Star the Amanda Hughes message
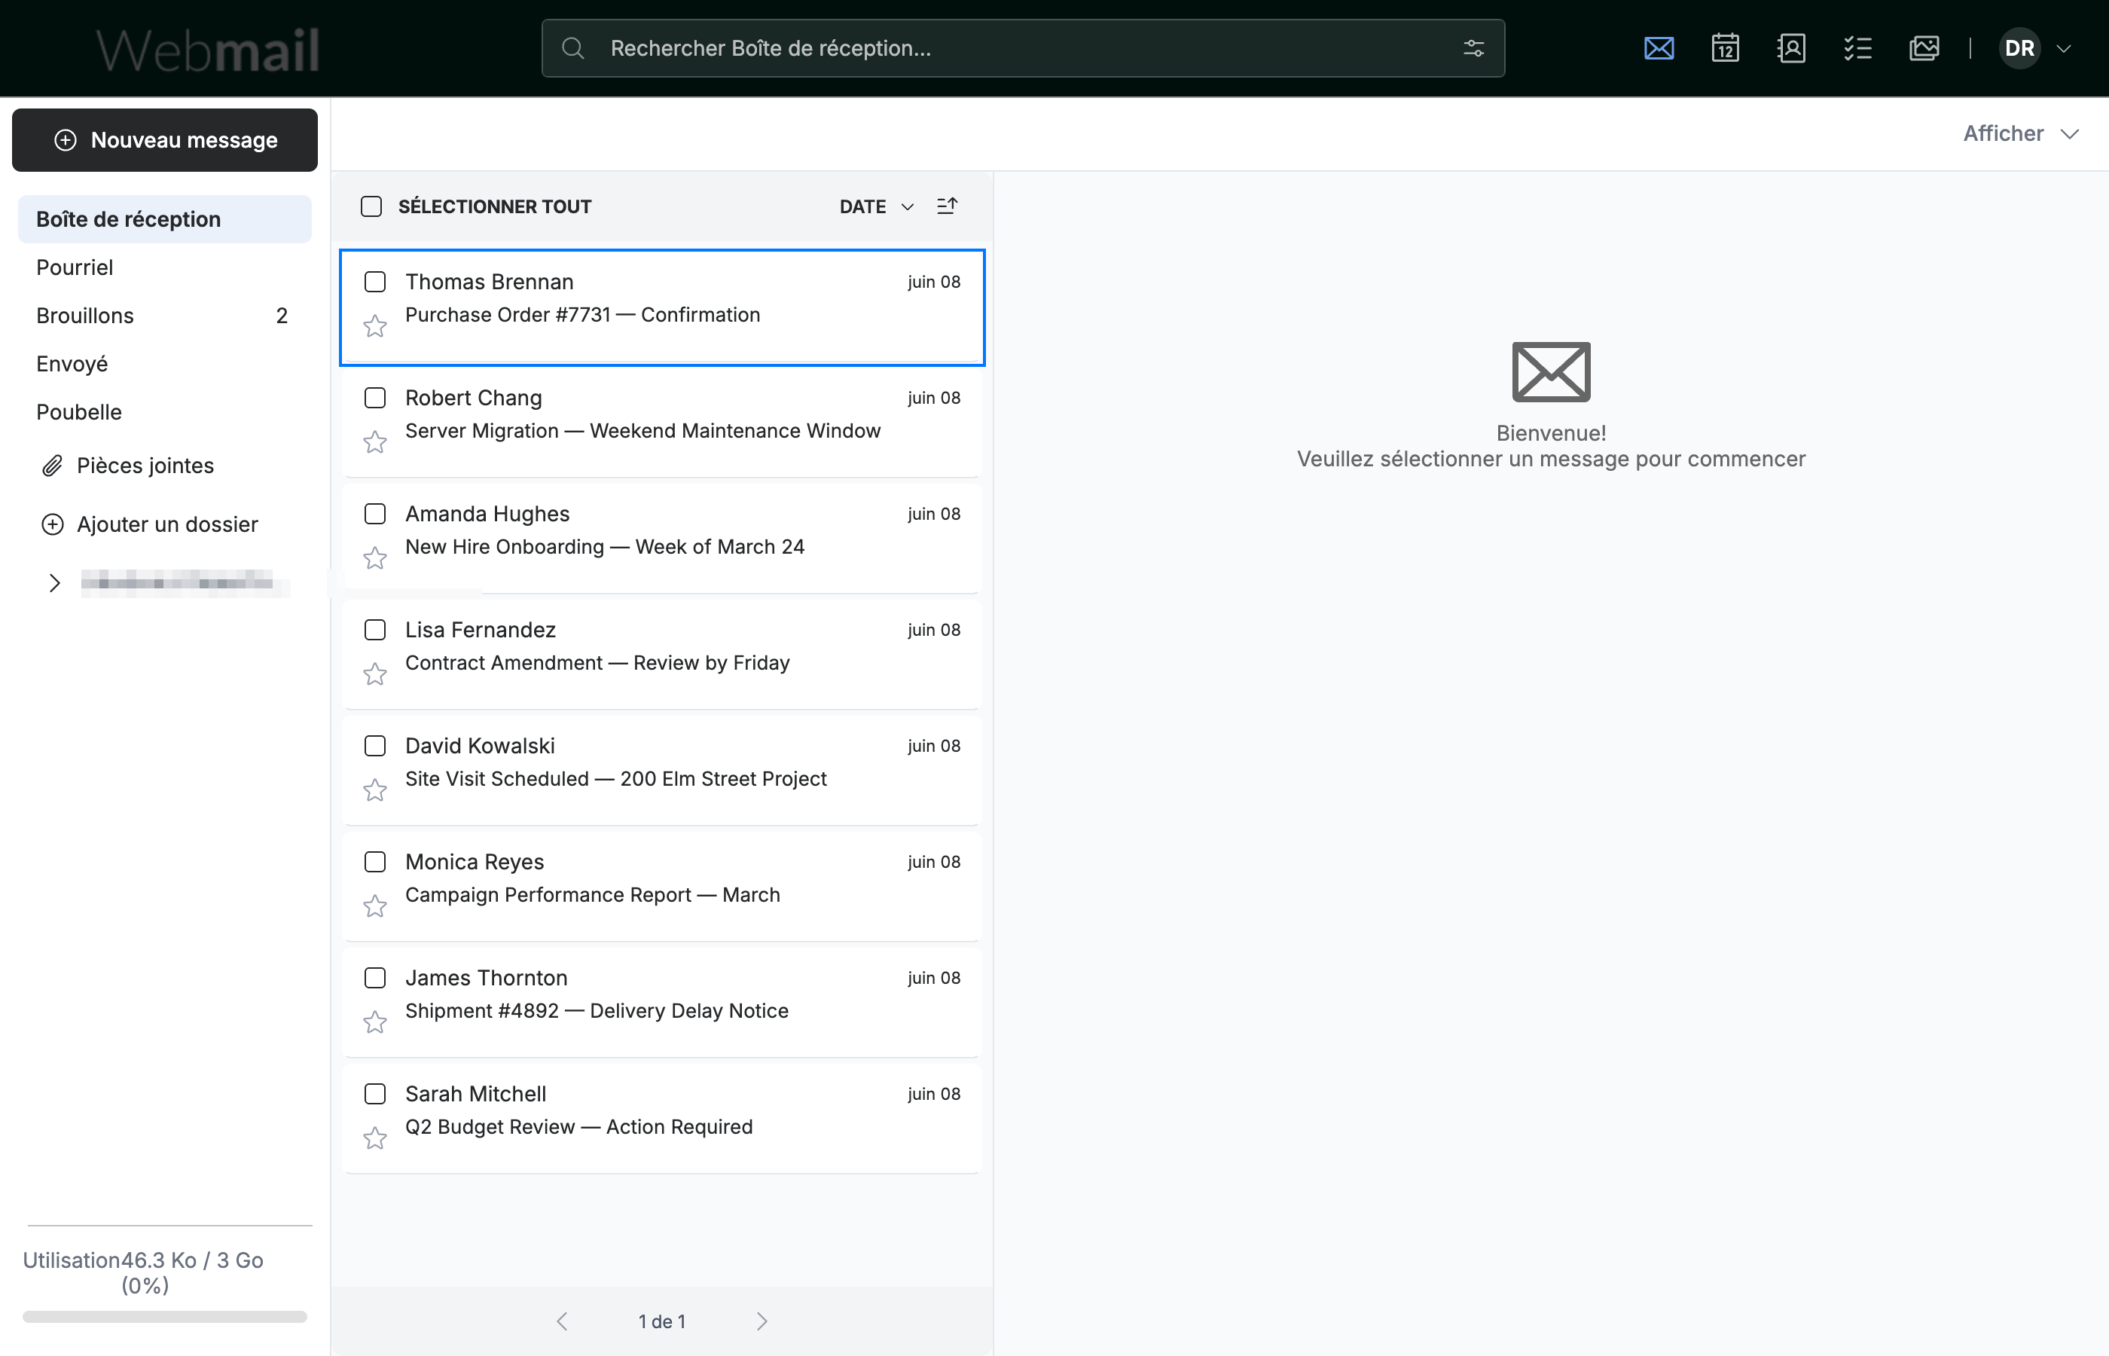The height and width of the screenshot is (1356, 2109). (x=375, y=558)
